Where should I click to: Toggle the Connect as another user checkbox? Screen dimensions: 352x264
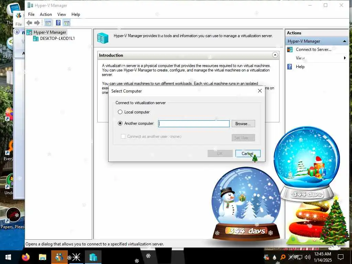pos(123,136)
